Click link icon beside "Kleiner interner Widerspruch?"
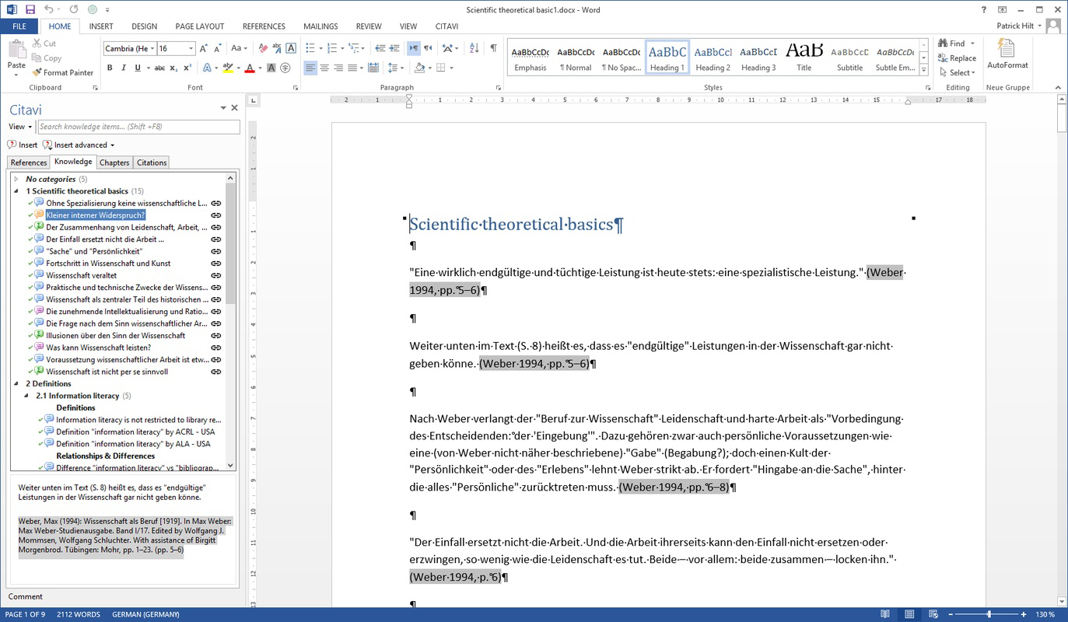This screenshot has height=622, width=1068. click(x=216, y=215)
